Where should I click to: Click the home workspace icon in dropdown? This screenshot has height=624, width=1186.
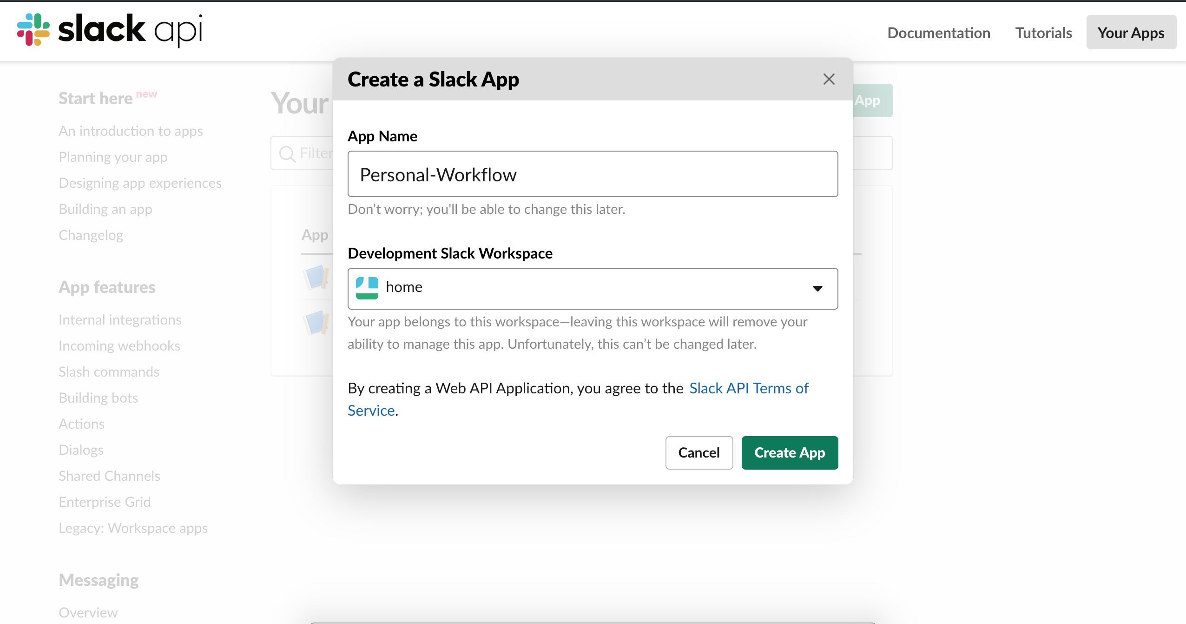367,288
